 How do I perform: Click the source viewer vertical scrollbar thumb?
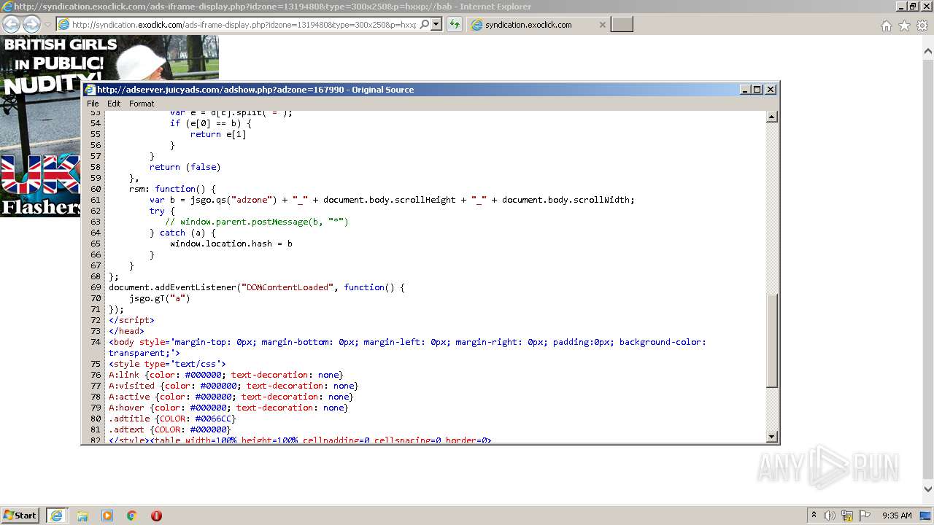tap(772, 341)
